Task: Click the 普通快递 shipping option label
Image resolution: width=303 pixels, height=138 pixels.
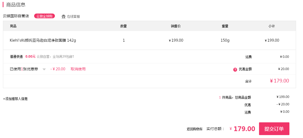Action: coord(17,57)
